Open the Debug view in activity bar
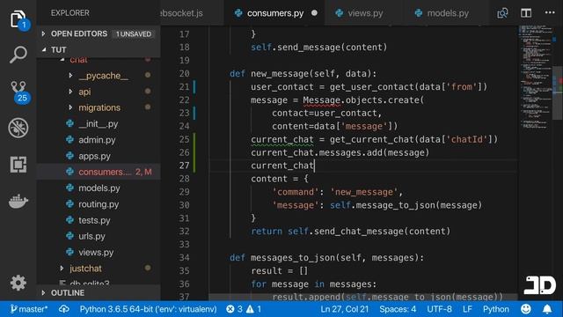This screenshot has width=563, height=317. point(18,128)
